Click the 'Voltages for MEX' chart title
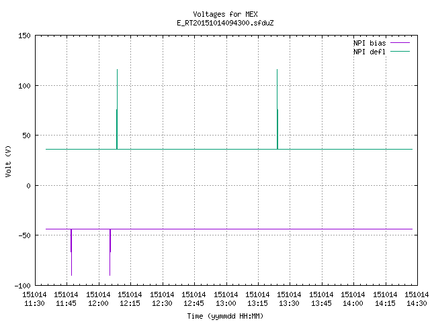The image size is (430, 322). pyautogui.click(x=225, y=14)
